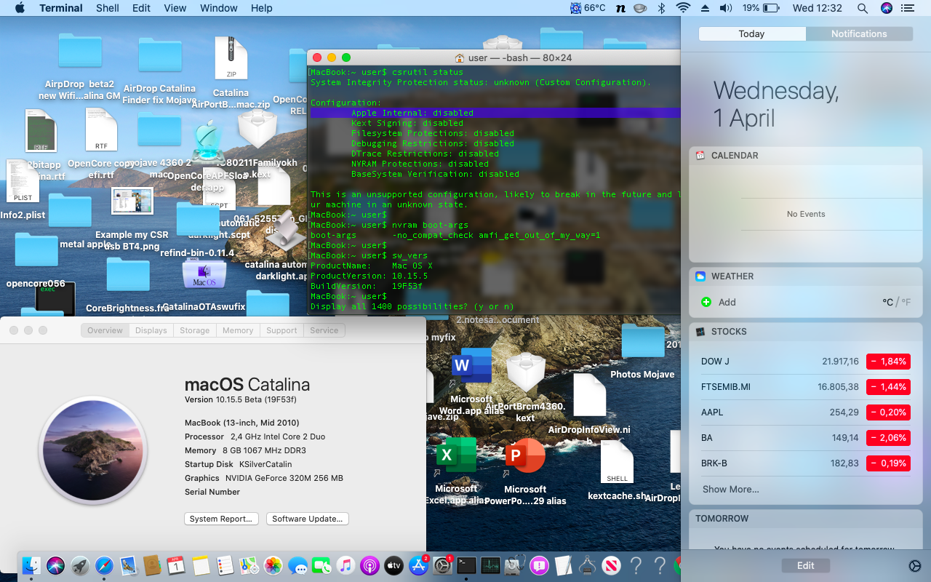Select the Today tab in Notification Center

pyautogui.click(x=751, y=34)
